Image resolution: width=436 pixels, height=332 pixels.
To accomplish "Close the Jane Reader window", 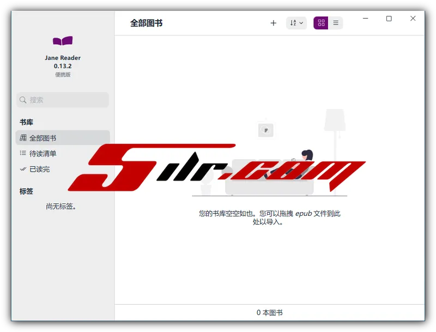I will [x=413, y=19].
